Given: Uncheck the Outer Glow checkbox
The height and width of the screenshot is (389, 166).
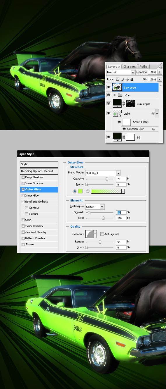Looking at the screenshot, I should (x=23, y=190).
